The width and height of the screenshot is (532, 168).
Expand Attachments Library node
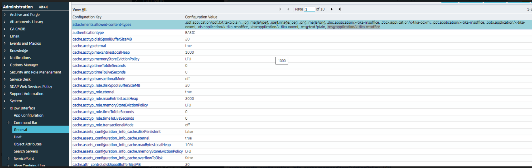pos(4,22)
